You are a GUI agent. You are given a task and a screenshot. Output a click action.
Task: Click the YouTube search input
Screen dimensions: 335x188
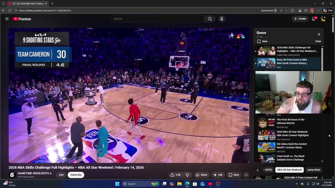point(158,19)
